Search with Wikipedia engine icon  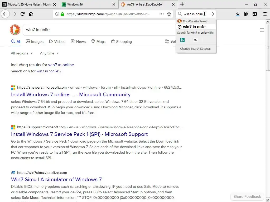[x=195, y=40]
